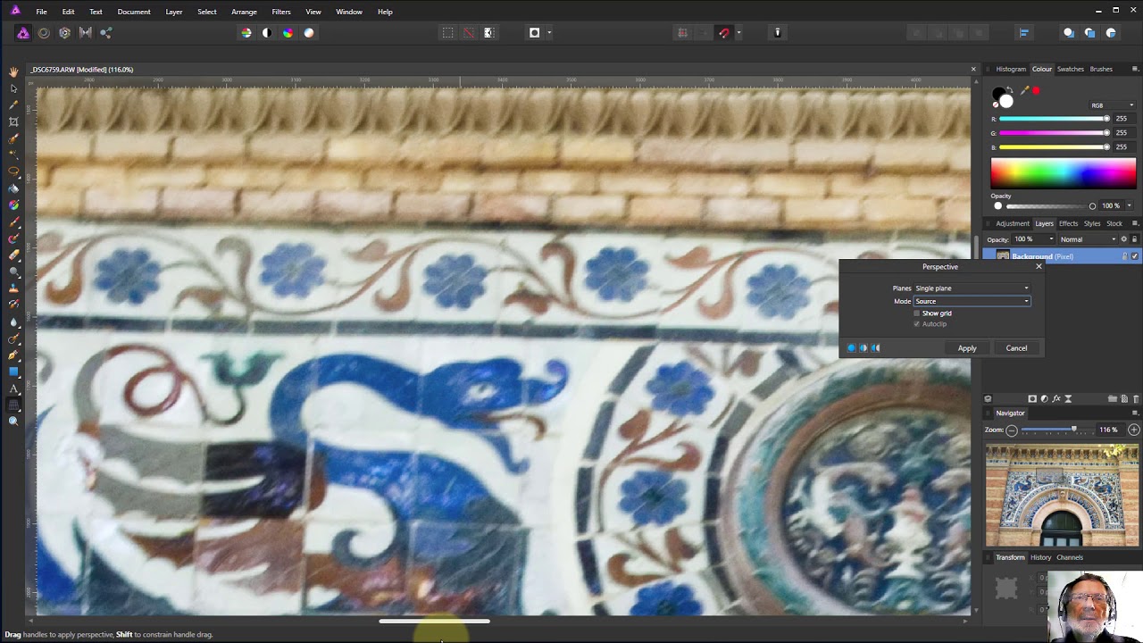The height and width of the screenshot is (643, 1143).
Task: Apply Auto White Balance from toolbar
Action: (x=309, y=33)
